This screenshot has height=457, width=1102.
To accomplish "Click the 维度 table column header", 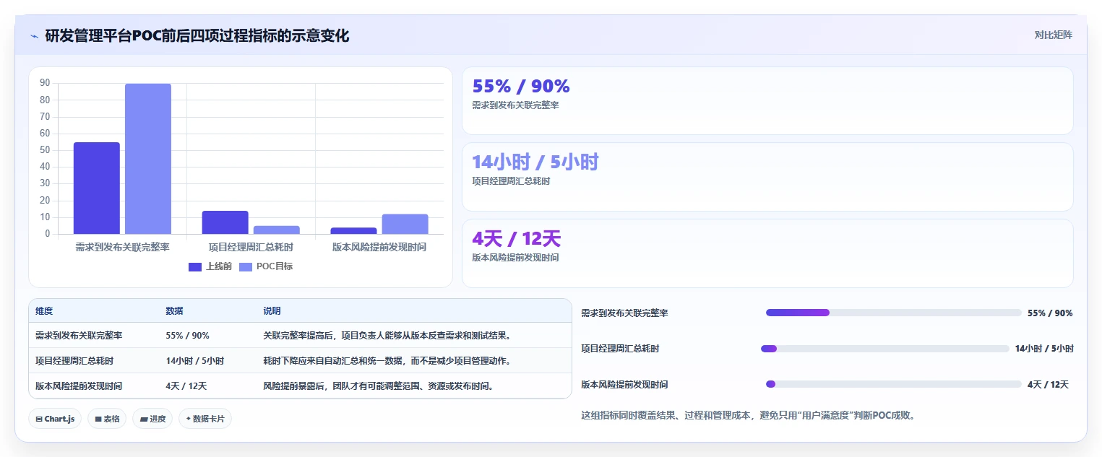I will tap(44, 311).
